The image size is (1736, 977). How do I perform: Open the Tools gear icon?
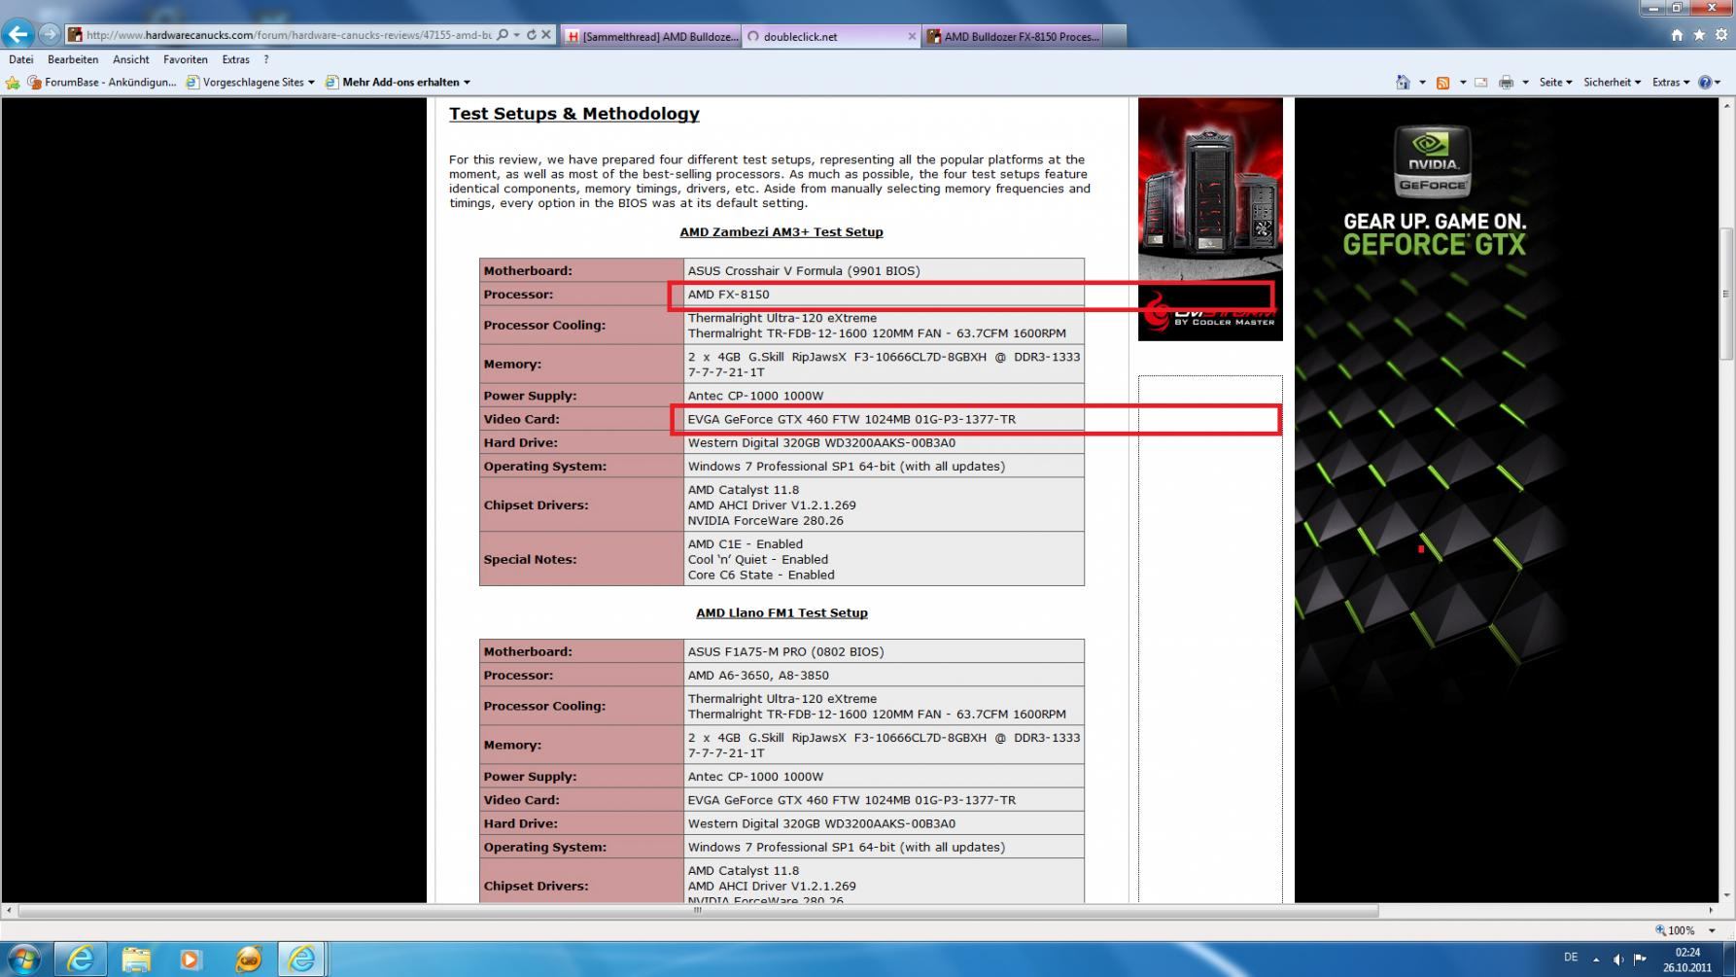(1721, 35)
